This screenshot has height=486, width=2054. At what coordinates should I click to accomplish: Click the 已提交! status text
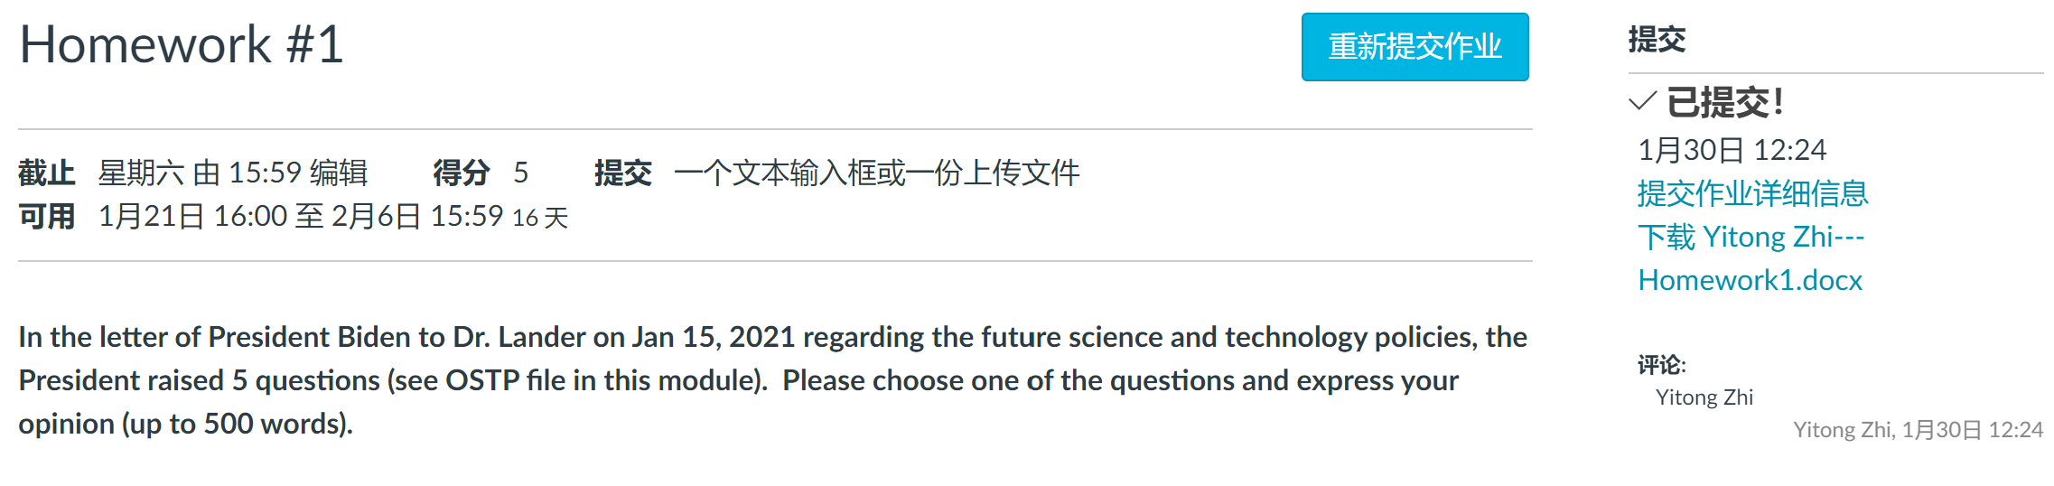click(x=1725, y=102)
